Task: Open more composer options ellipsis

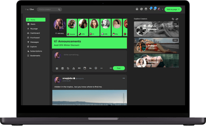Action: [101, 68]
